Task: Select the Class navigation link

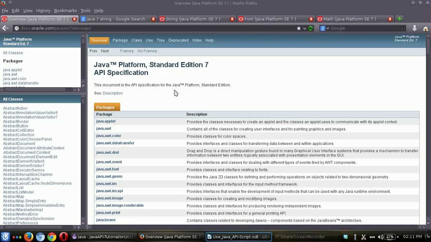Action: (x=136, y=40)
